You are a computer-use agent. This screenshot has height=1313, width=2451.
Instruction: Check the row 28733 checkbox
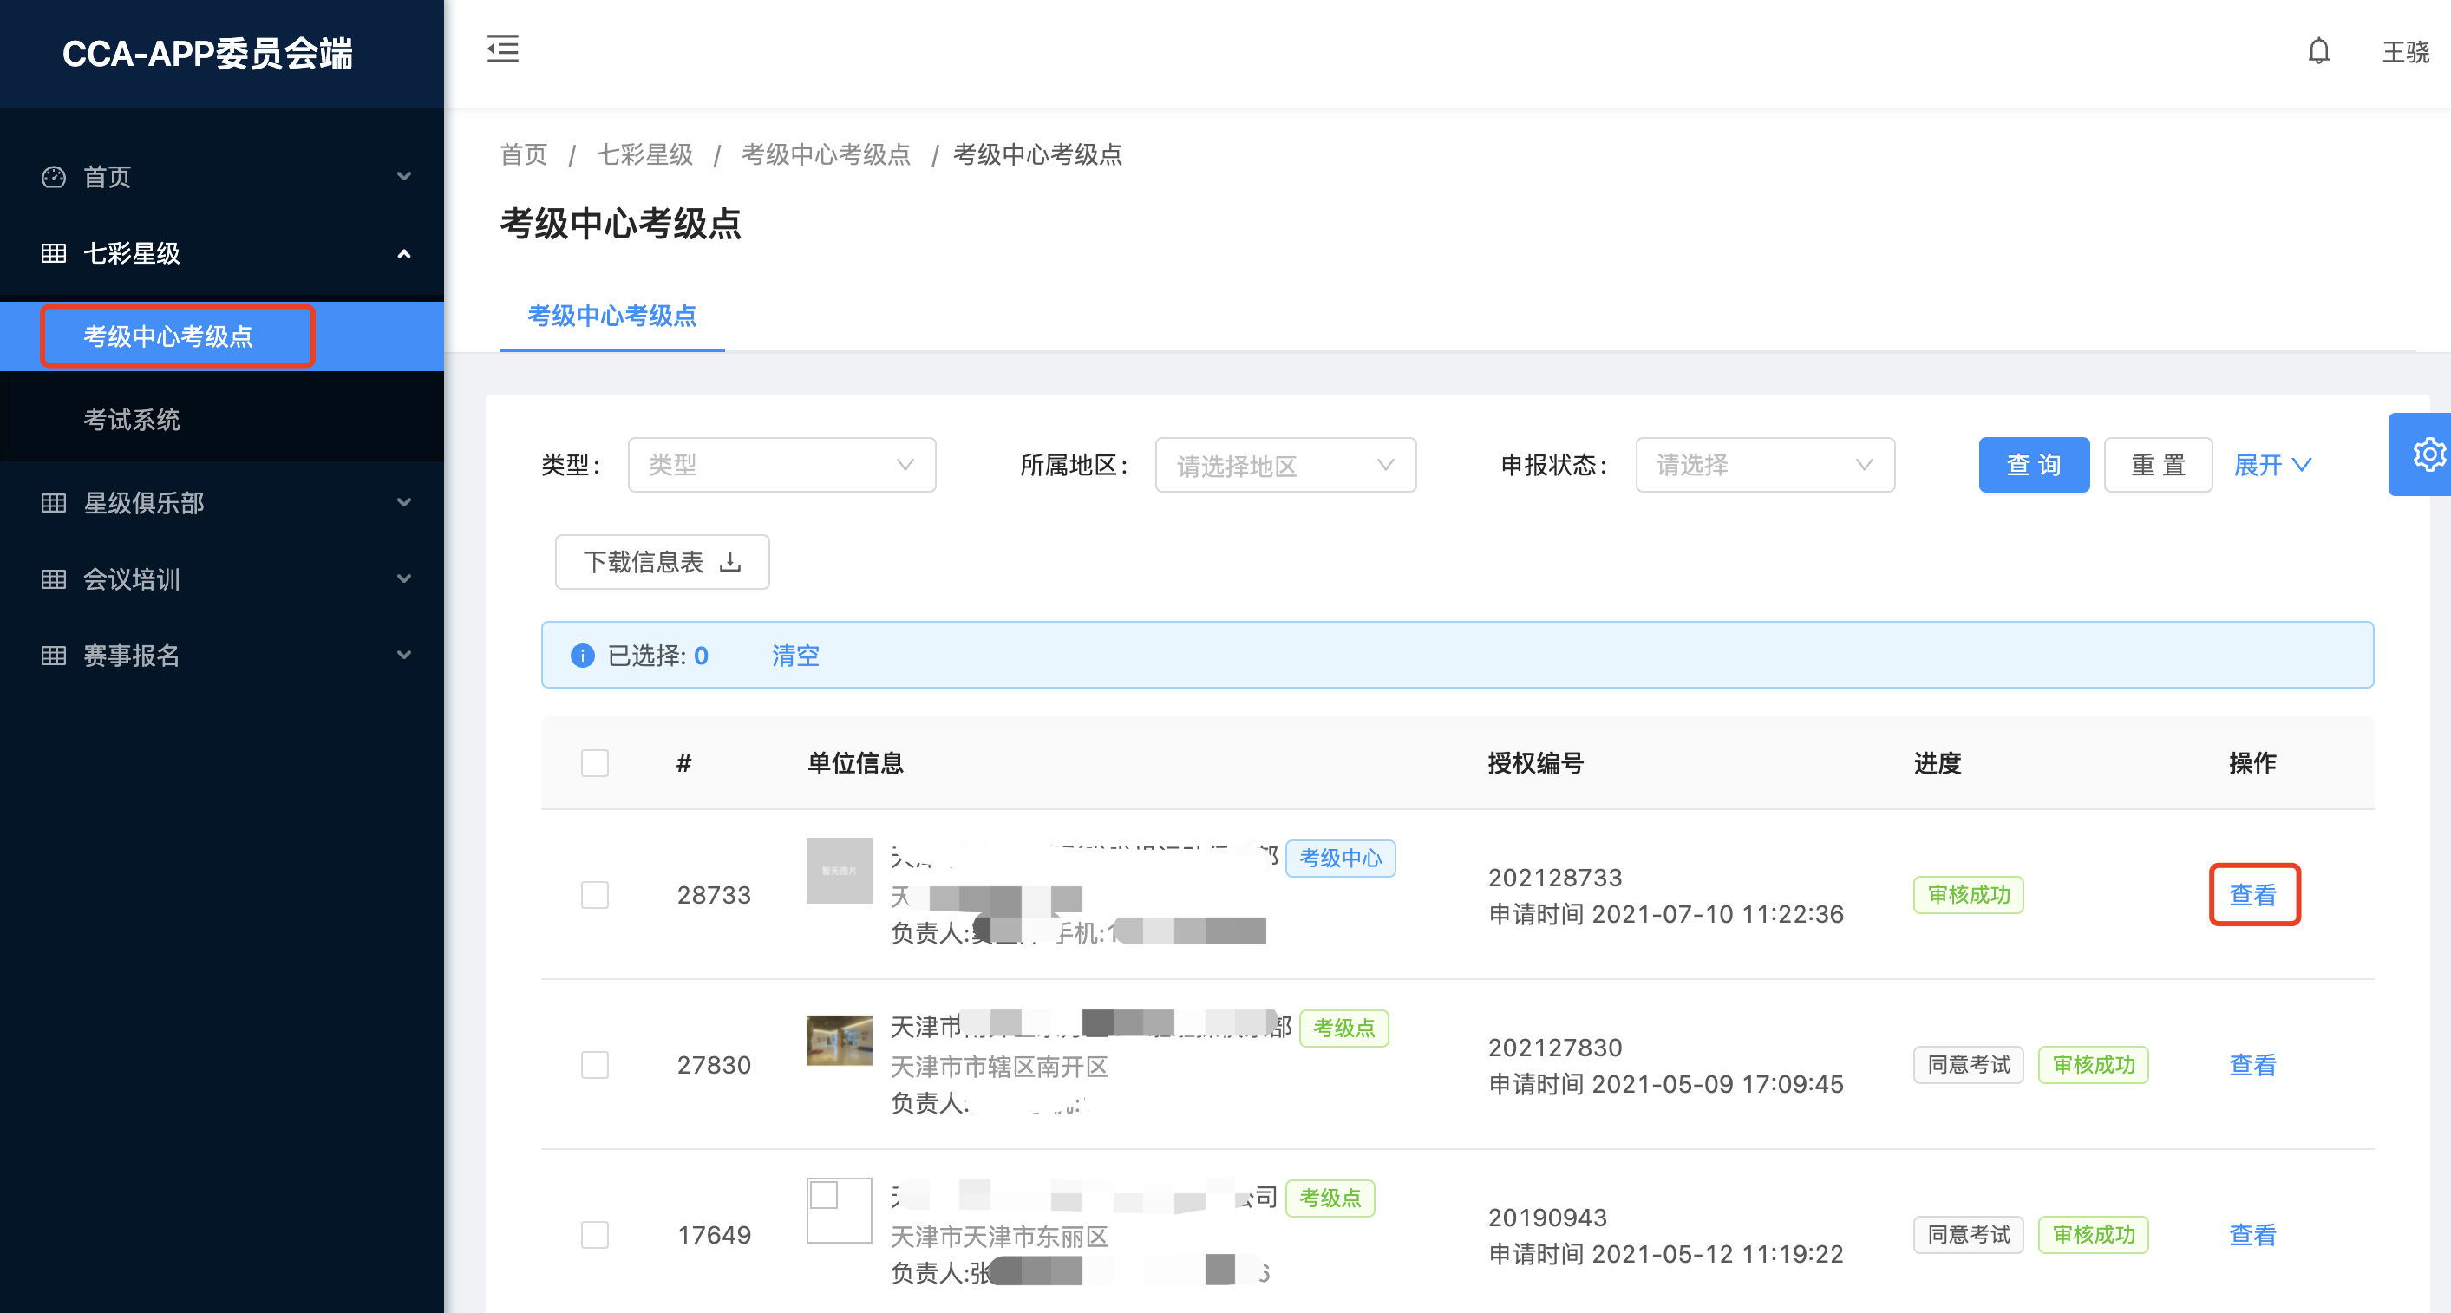pos(595,894)
